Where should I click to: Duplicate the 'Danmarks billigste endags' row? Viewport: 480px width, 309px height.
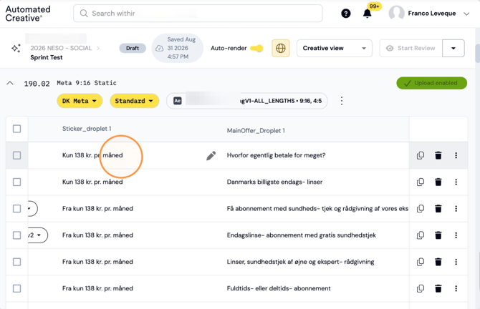421,182
